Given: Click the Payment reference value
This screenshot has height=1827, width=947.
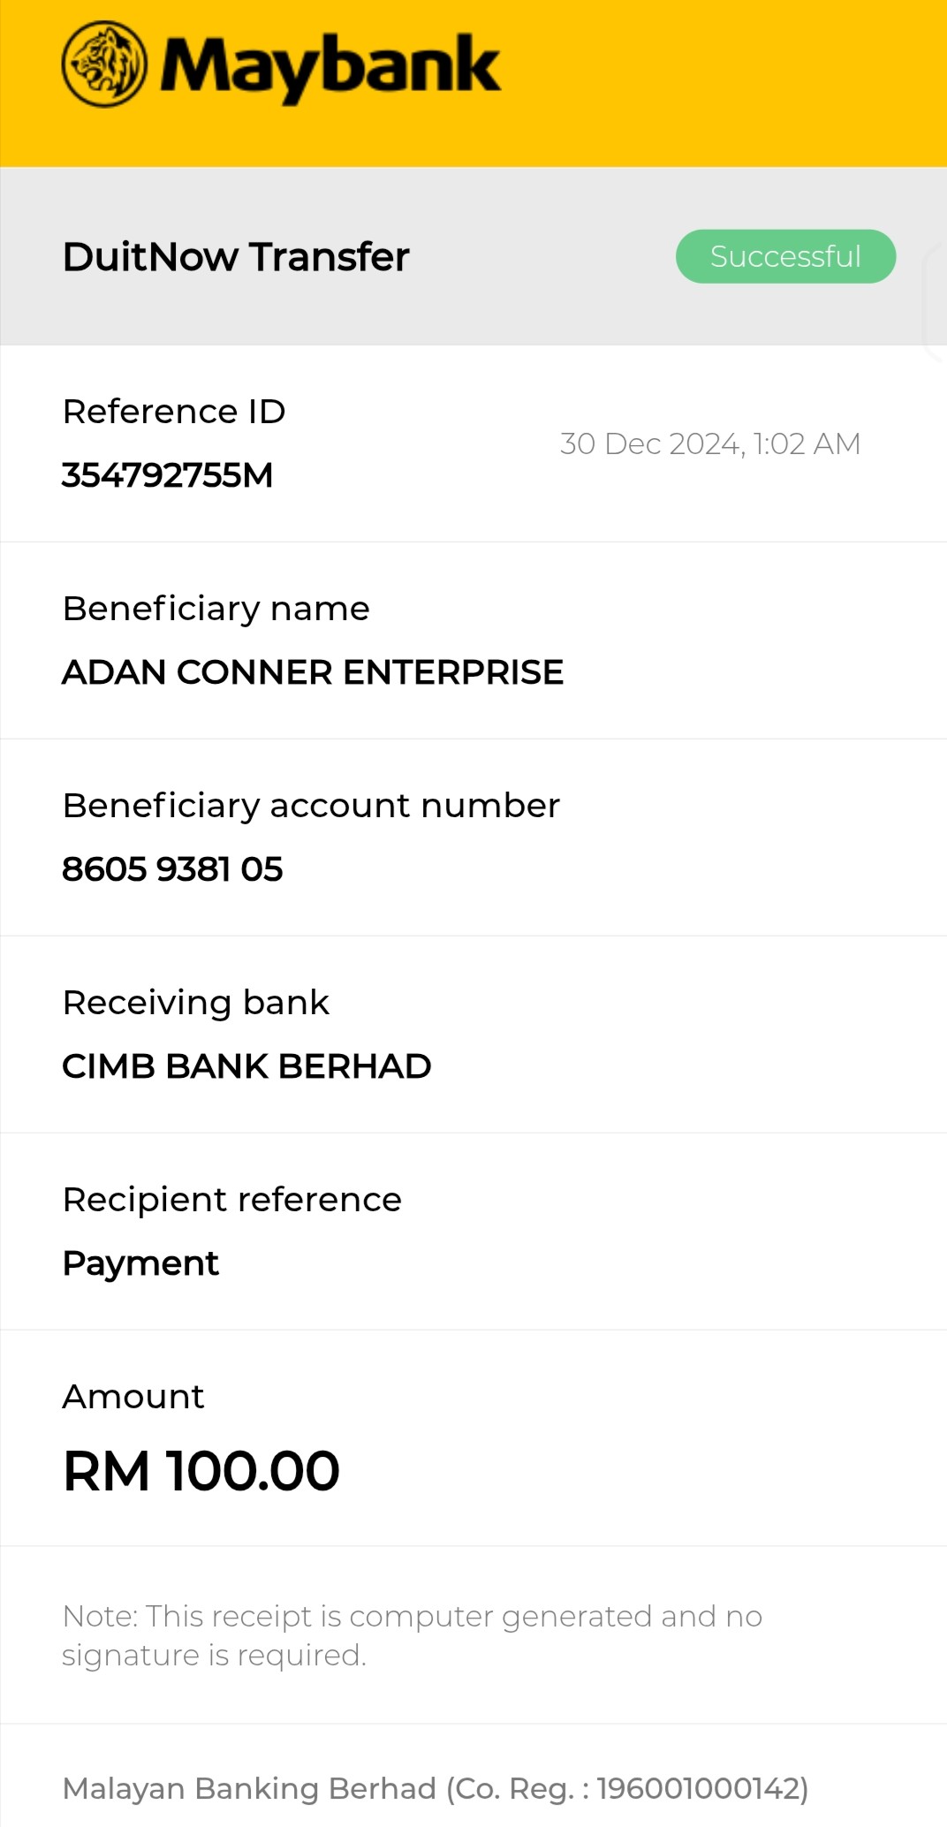Looking at the screenshot, I should click(140, 1263).
